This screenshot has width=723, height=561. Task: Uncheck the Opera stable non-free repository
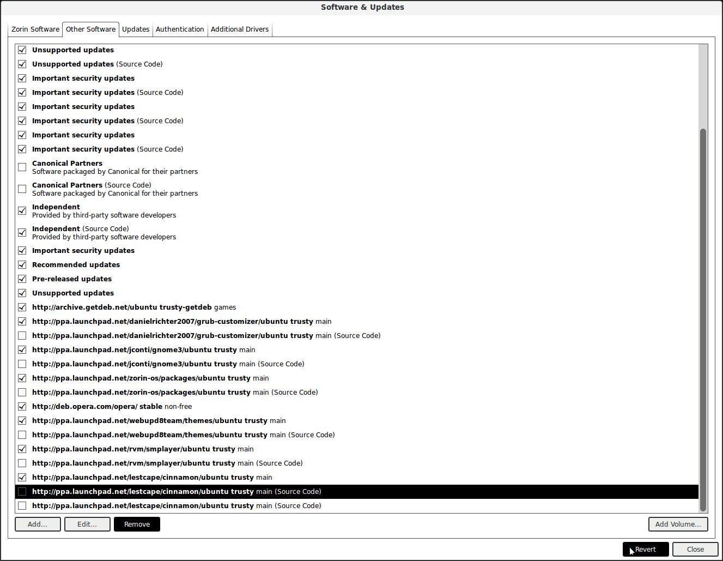(x=22, y=407)
